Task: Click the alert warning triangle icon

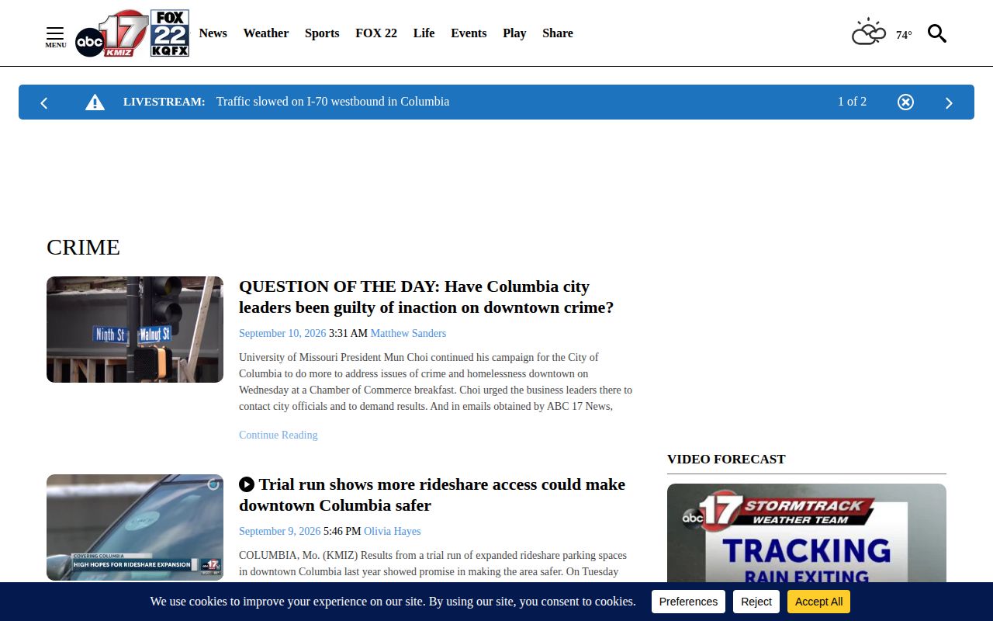Action: (95, 102)
